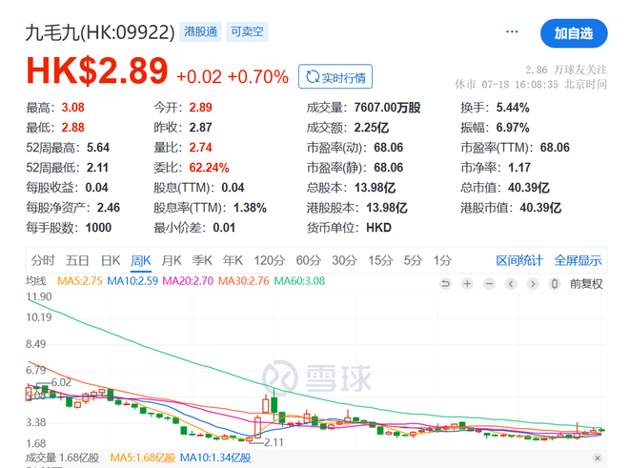
Task: Select the 60分 interval tab
Action: (x=309, y=260)
